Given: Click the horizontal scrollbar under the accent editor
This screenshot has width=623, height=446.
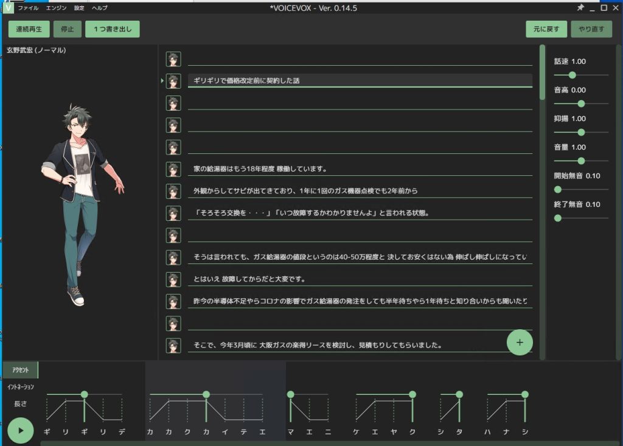Looking at the screenshot, I should [x=330, y=443].
